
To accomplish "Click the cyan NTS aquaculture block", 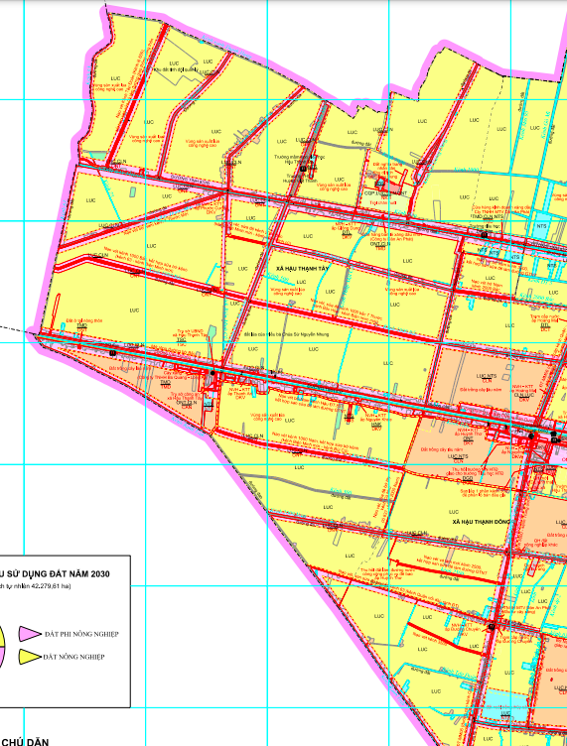I will tap(541, 227).
